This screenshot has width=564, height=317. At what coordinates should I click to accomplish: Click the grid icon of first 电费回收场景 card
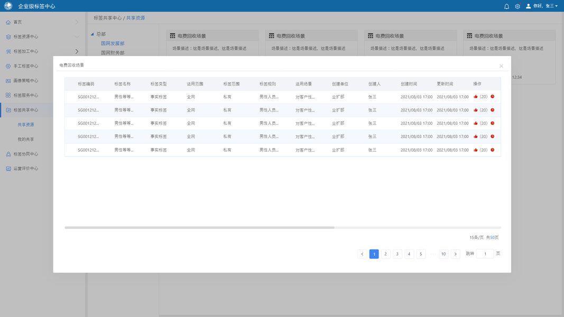pyautogui.click(x=173, y=36)
